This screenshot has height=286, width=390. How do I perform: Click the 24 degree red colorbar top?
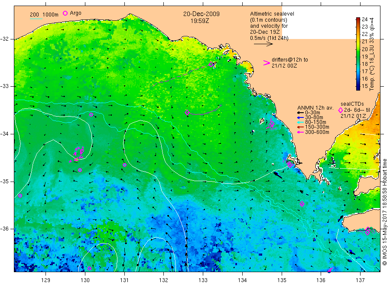(358, 19)
